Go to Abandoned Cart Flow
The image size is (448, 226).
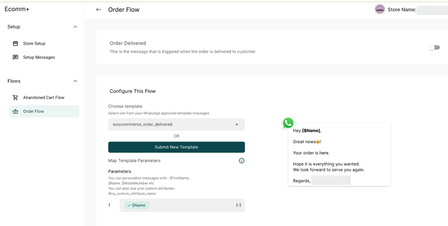(x=43, y=98)
